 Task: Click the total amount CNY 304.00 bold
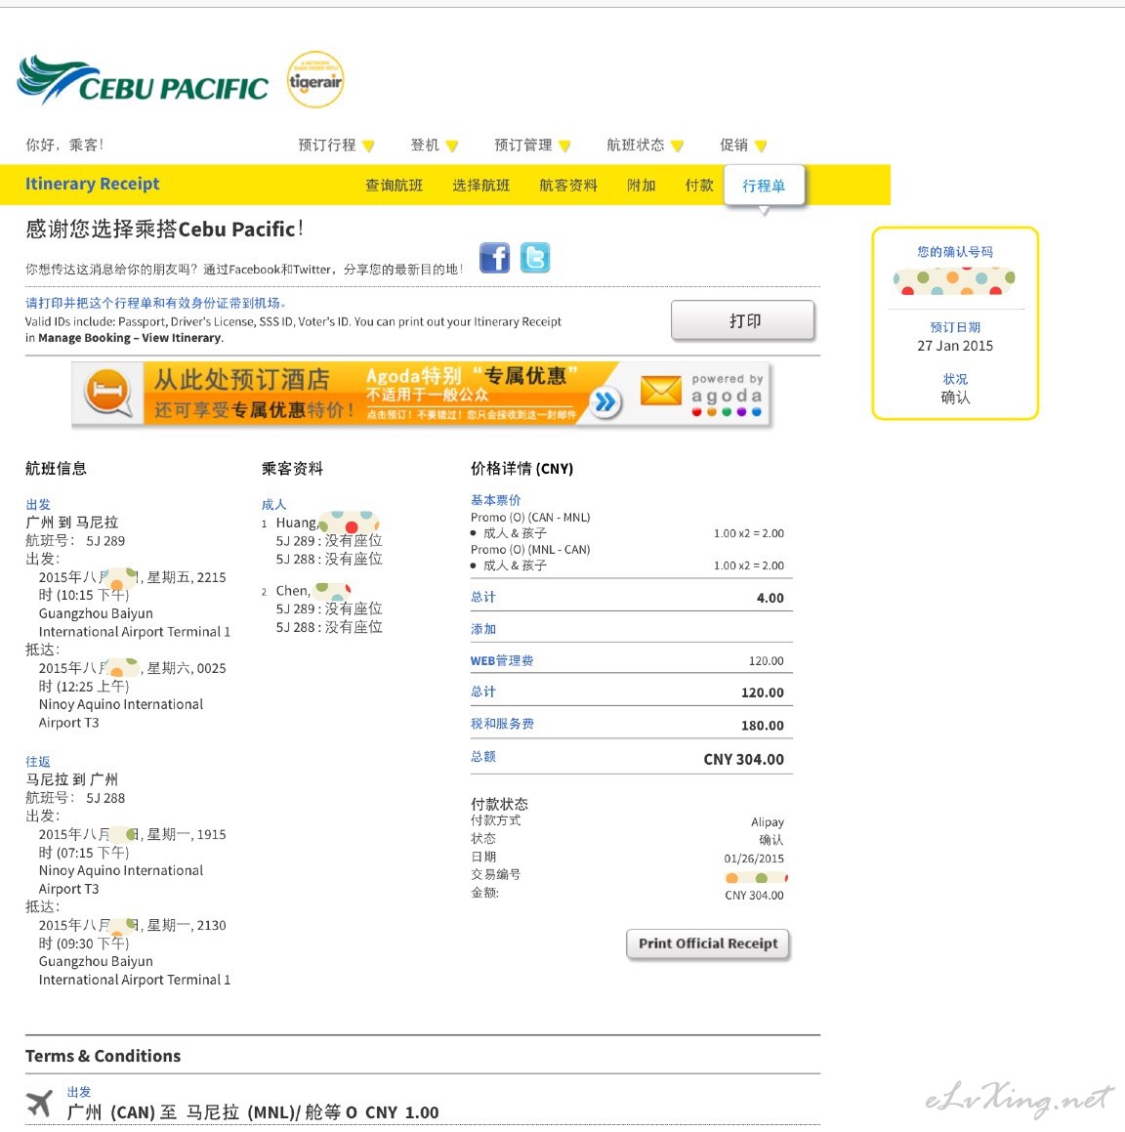point(743,760)
